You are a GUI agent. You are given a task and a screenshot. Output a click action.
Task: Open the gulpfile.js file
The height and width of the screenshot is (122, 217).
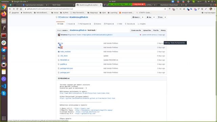coord(63,64)
